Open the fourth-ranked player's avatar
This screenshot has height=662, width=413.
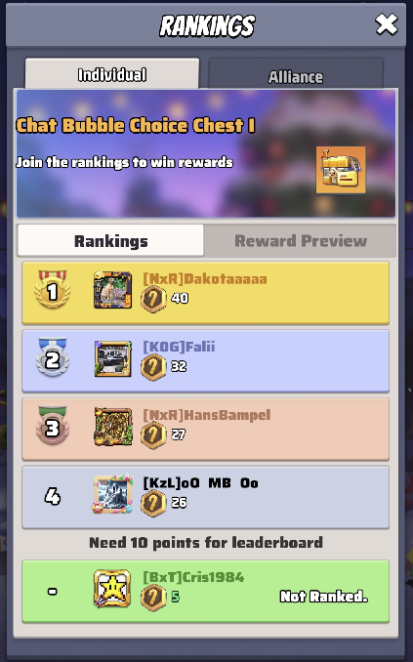[112, 495]
